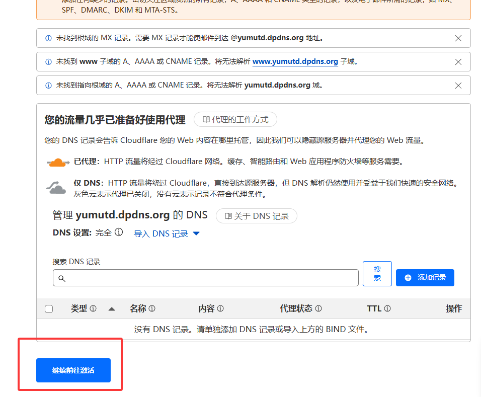
Task: Close the www subdomain record warning
Action: [x=458, y=62]
